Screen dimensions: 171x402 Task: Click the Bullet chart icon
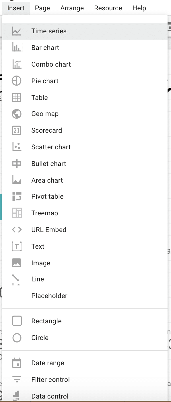(x=17, y=164)
